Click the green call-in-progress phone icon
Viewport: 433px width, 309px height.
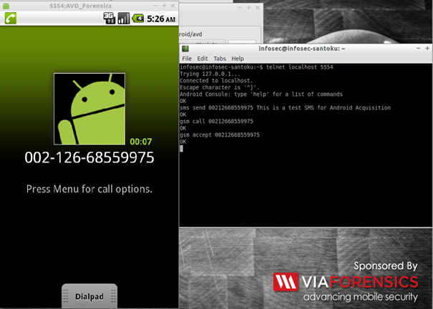pyautogui.click(x=9, y=19)
